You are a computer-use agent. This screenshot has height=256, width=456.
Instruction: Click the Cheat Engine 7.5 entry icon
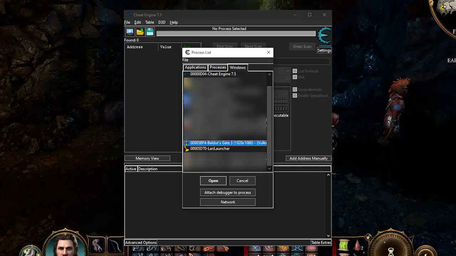[x=187, y=74]
